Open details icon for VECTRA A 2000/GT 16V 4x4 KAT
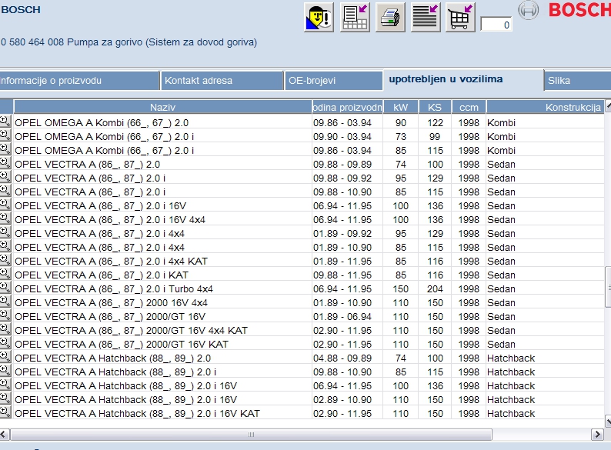Viewport: 611px width, 450px height. coord(5,328)
